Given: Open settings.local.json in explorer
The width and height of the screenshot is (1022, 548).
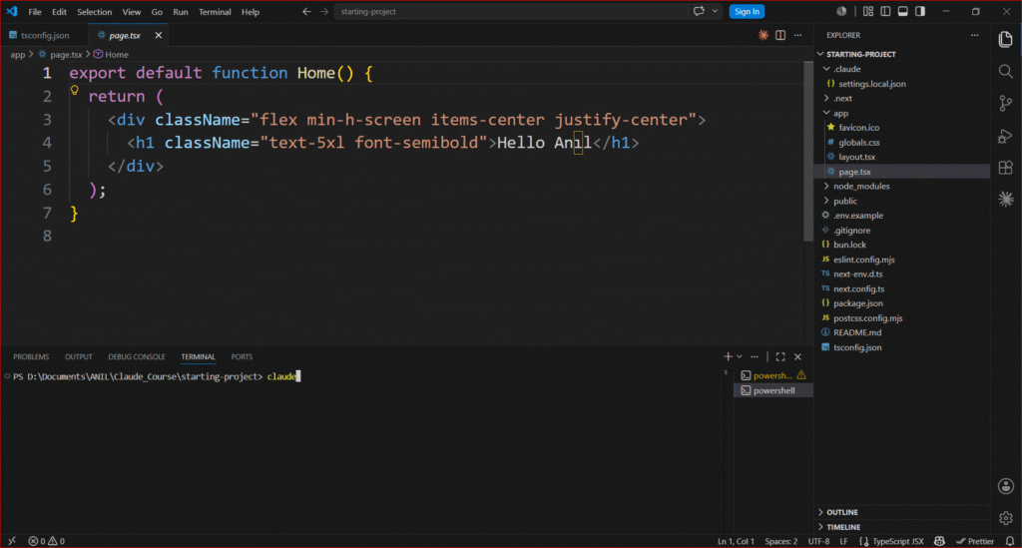Looking at the screenshot, I should click(871, 84).
